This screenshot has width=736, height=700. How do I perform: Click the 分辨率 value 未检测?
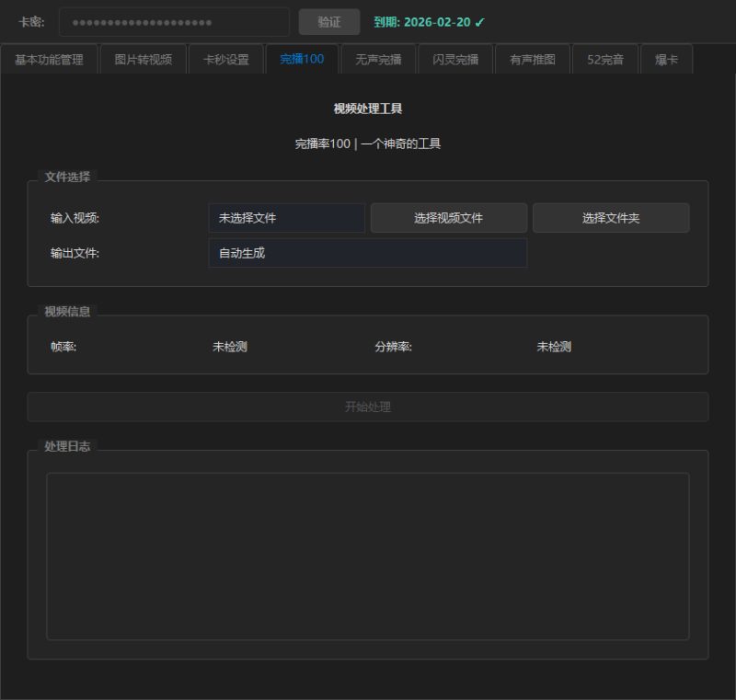point(554,347)
